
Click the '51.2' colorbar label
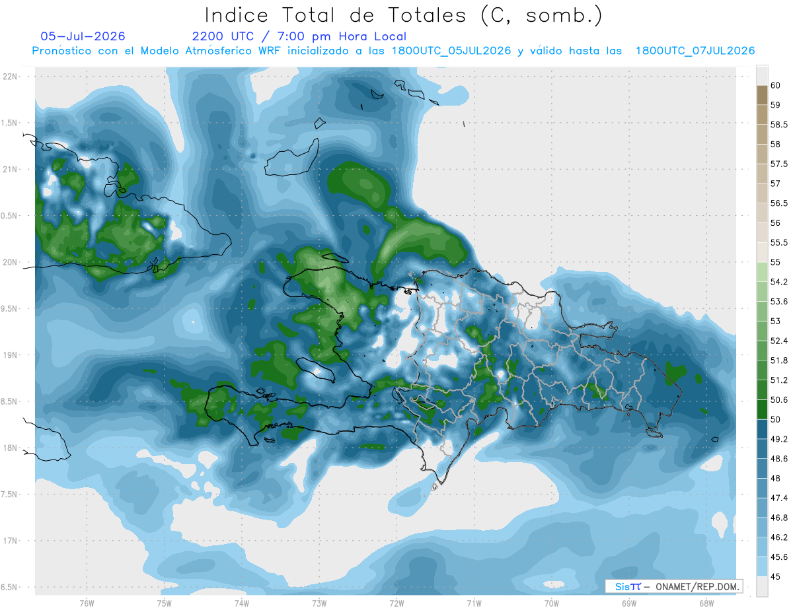pos(779,380)
